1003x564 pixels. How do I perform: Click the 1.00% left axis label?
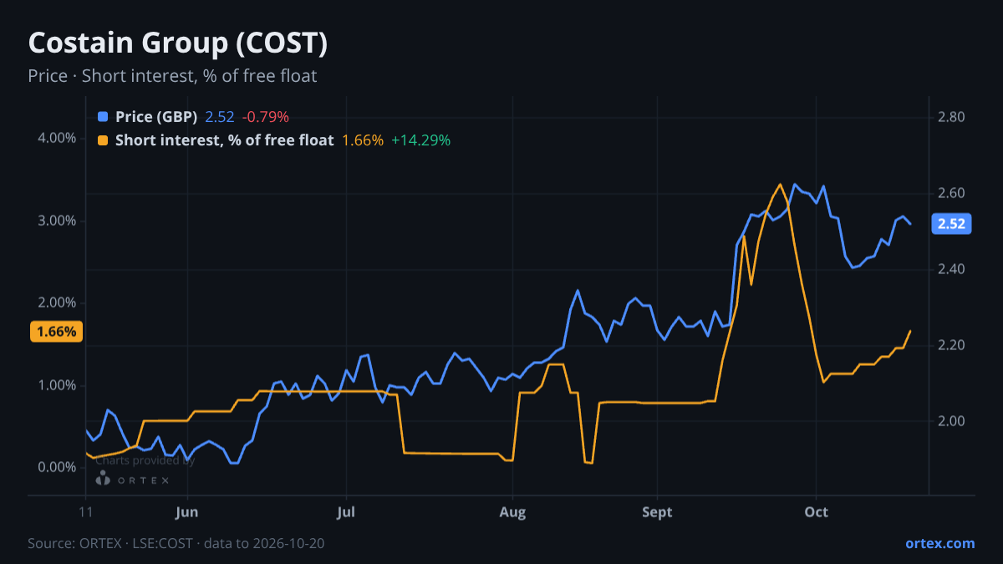[x=57, y=385]
